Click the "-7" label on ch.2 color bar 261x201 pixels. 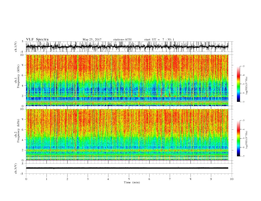pyautogui.click(x=243, y=156)
